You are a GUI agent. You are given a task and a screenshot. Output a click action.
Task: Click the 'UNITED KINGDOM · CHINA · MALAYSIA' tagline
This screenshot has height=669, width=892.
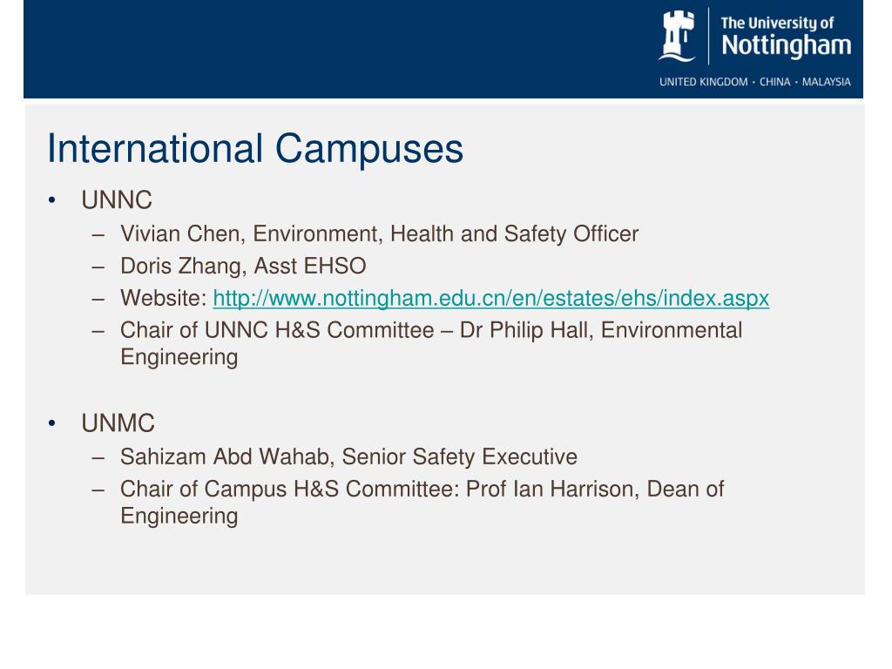(x=755, y=82)
